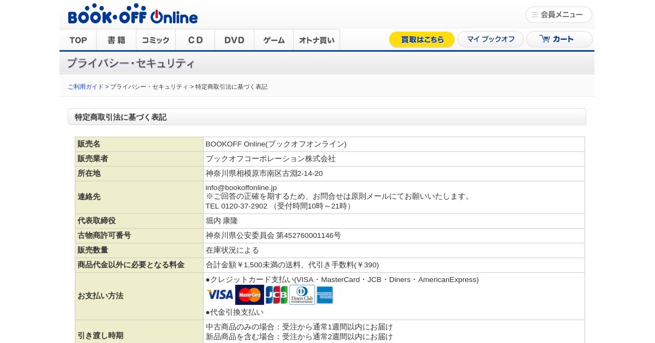Click the yellow 買取はこちら button
This screenshot has width=655, height=343.
(422, 39)
